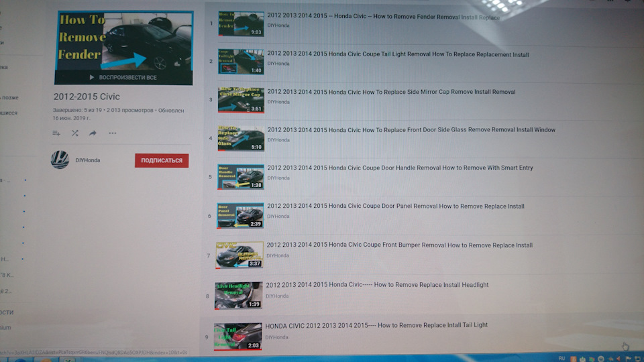Open 'Coupe Door Handle Removal' Smart Entry title

coord(400,168)
